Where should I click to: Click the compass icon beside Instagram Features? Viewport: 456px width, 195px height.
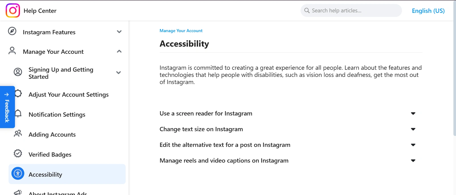[x=12, y=31]
